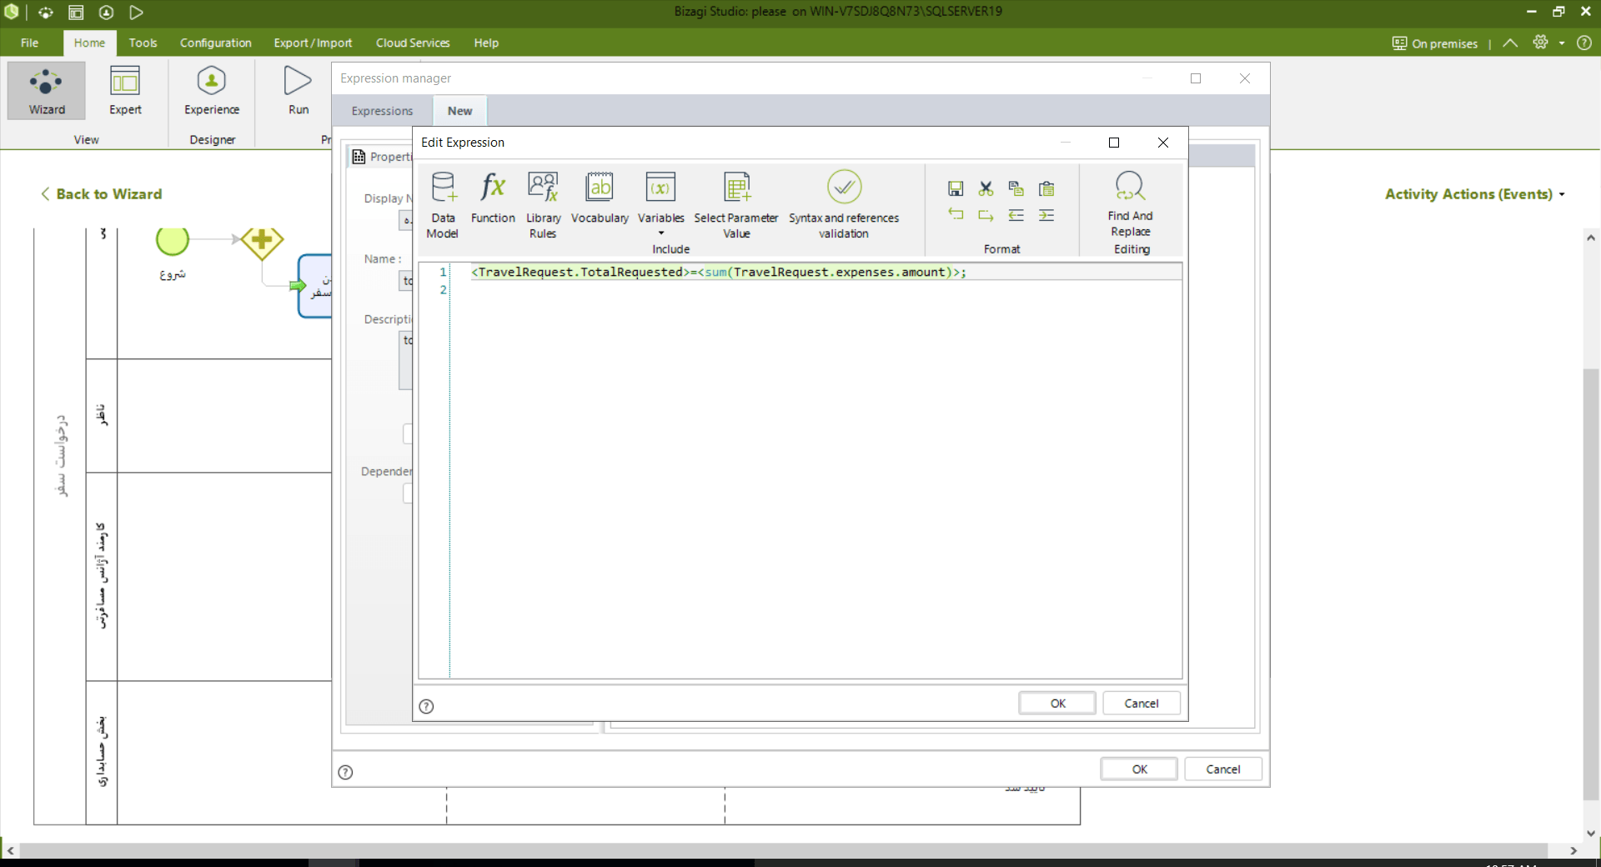Run Syntax and references validation

click(x=844, y=205)
